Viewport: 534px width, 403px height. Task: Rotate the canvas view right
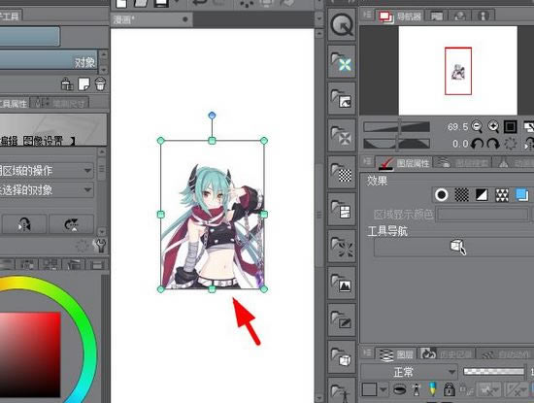point(493,144)
